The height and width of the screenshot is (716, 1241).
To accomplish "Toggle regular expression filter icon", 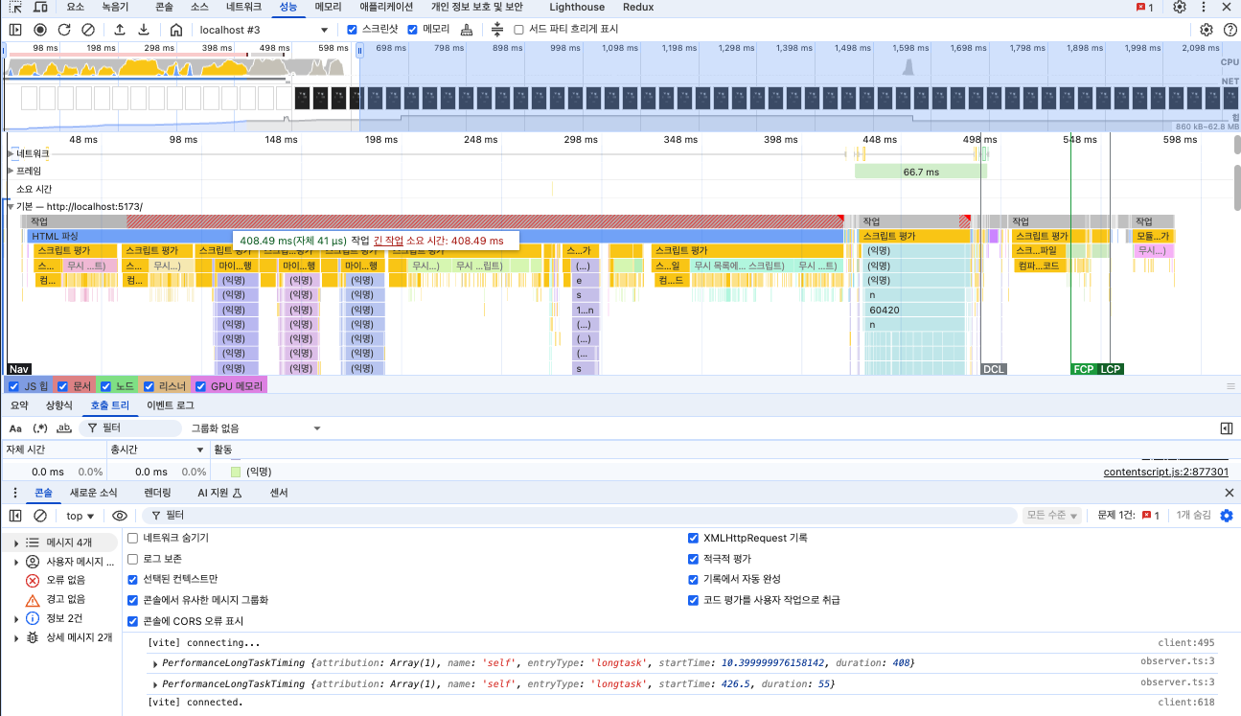I will point(40,428).
